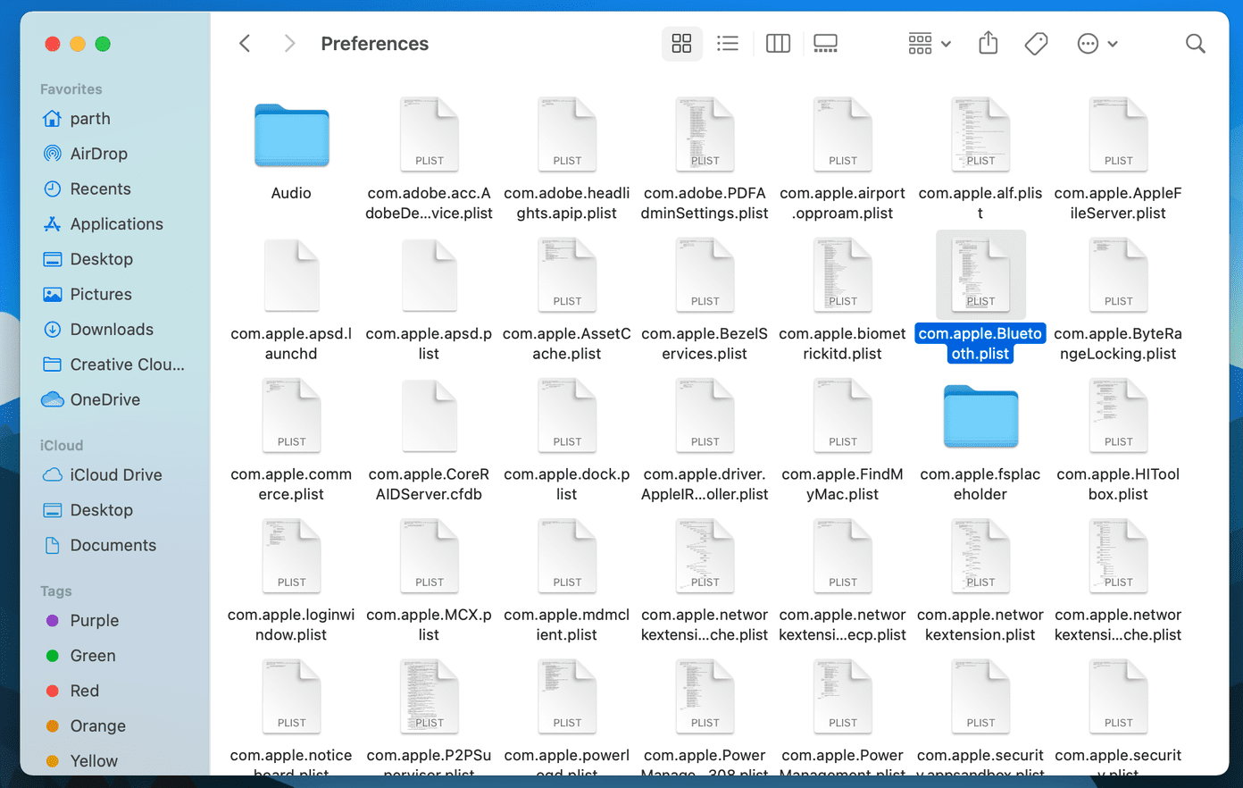Screen dimensions: 1243x788
Task: Select the com.apple.fsplaceholder folder
Action: pyautogui.click(x=980, y=439)
